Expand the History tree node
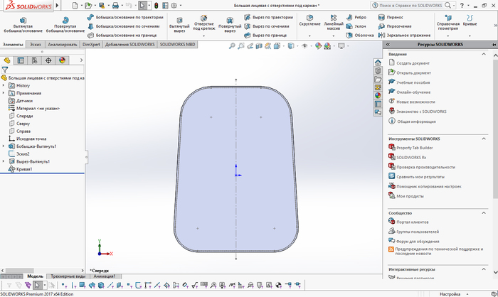The height and width of the screenshot is (297, 498). click(x=4, y=85)
